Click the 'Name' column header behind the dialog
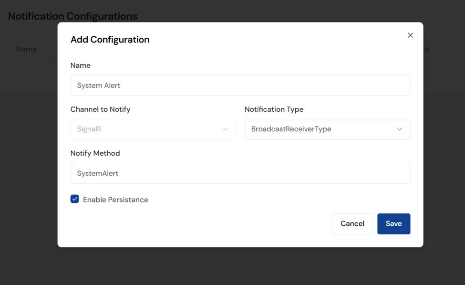 (x=26, y=49)
